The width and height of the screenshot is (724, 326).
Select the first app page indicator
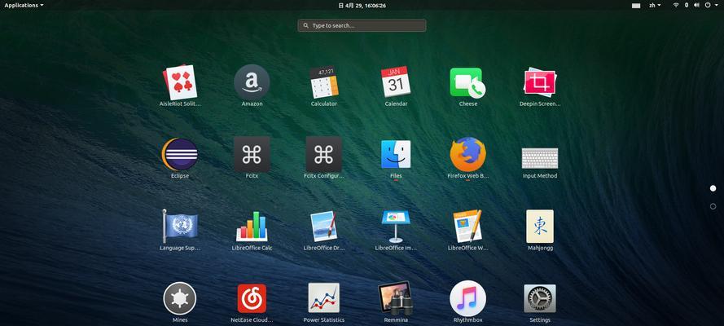point(713,188)
